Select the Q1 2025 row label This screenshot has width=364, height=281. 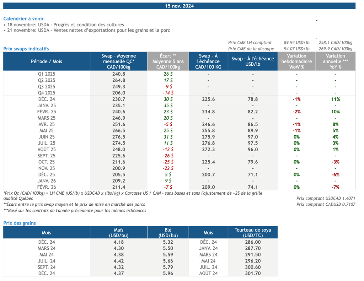click(47, 74)
